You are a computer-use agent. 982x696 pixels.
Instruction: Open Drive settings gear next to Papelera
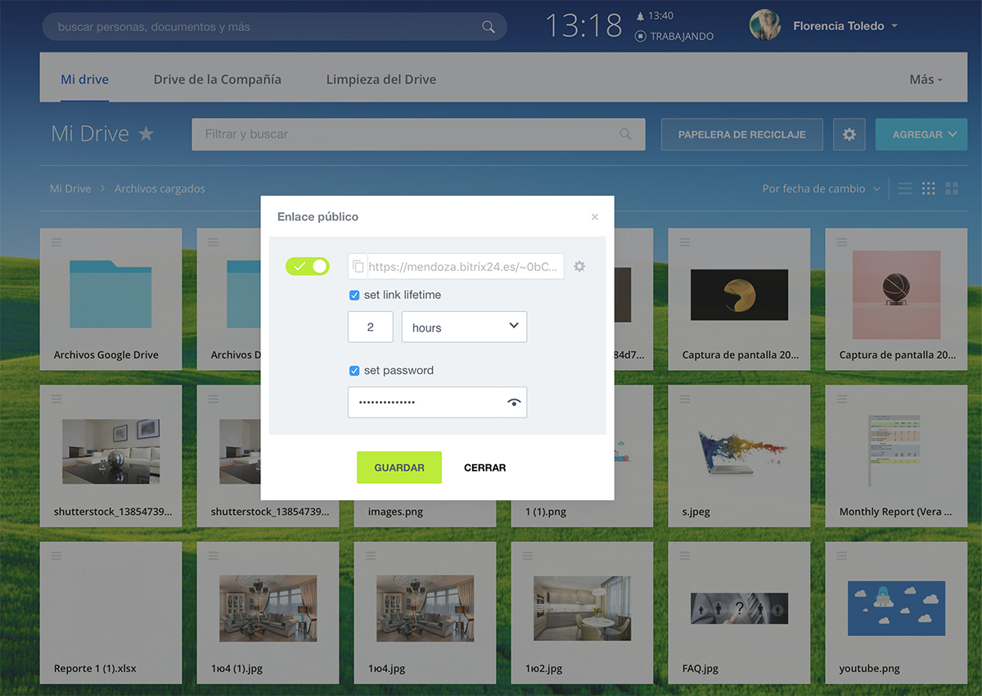849,134
